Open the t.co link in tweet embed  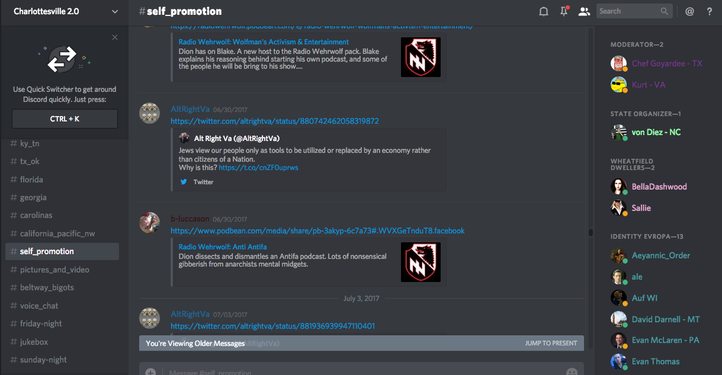(258, 168)
